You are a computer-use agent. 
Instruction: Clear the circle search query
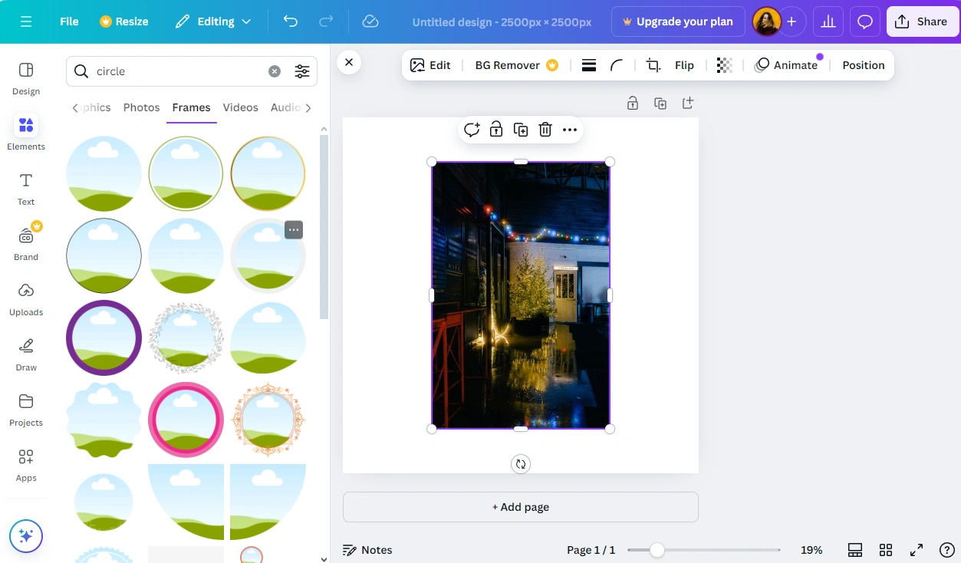click(275, 71)
